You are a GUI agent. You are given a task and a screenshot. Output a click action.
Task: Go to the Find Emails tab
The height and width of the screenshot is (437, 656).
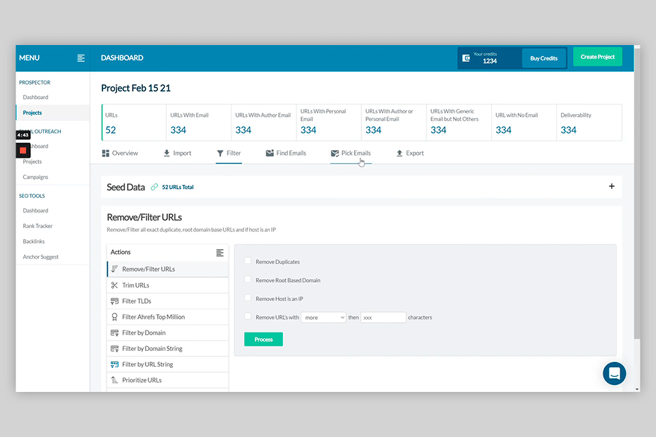point(286,153)
